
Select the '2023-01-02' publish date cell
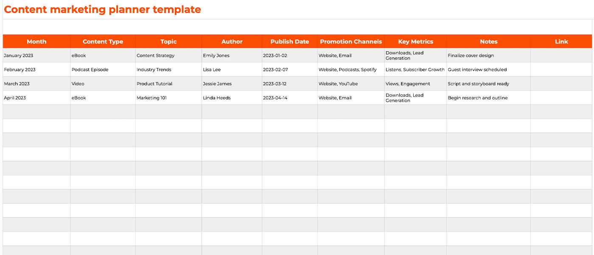(290, 55)
